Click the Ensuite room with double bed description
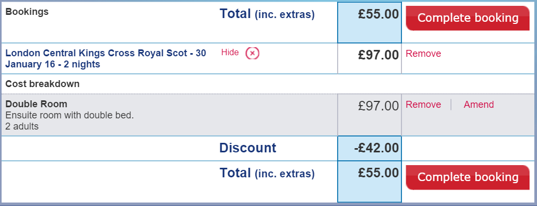537x206 pixels. tap(70, 115)
